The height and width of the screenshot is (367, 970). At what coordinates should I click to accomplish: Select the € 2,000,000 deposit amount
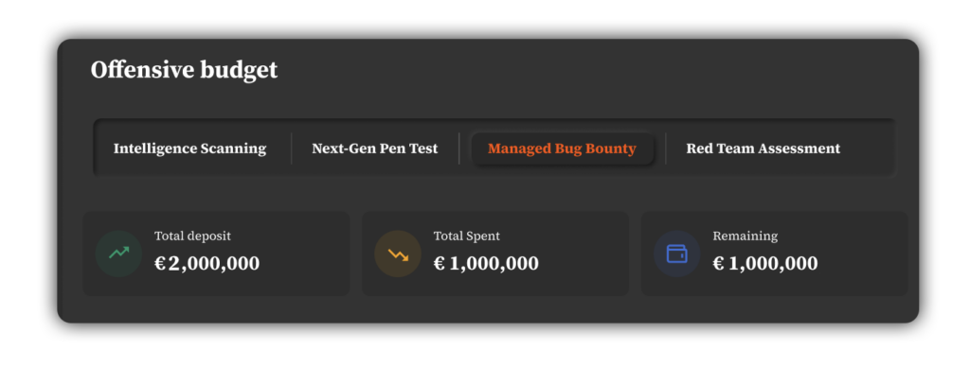coord(207,264)
